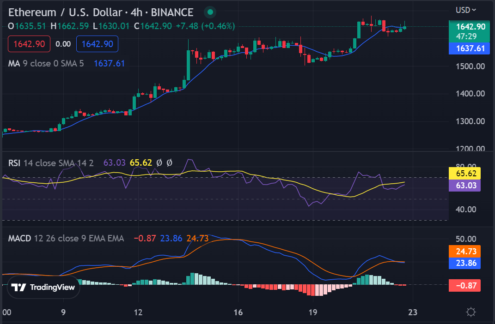Click the orange 24.73 MACD signal label
Image resolution: width=495 pixels, height=324 pixels.
[x=465, y=252]
